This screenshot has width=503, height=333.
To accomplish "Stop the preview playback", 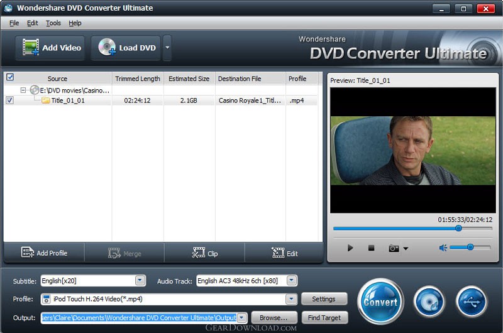I will 371,248.
